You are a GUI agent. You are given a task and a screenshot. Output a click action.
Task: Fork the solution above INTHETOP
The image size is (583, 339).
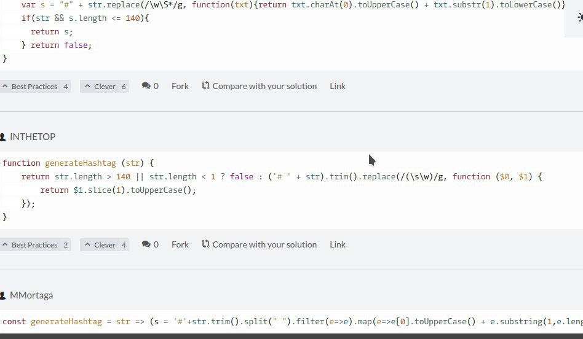click(180, 86)
